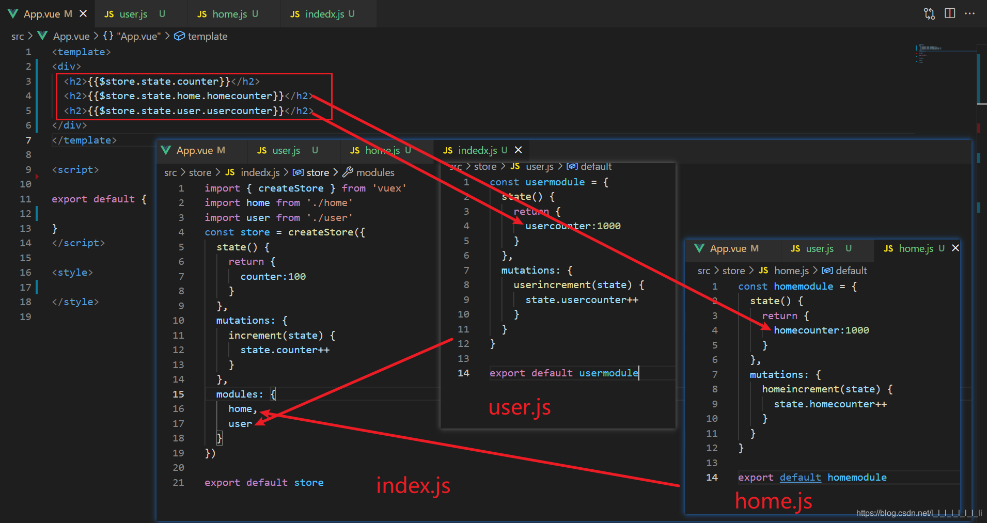This screenshot has height=523, width=987.
Task: Click the homeincrement(state) line
Action: [x=827, y=389]
